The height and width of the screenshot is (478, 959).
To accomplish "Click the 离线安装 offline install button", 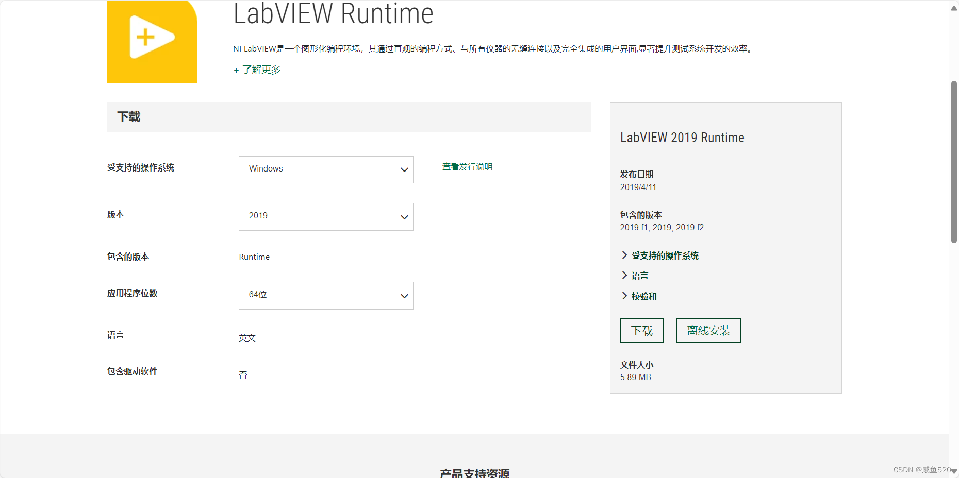I will click(x=709, y=331).
